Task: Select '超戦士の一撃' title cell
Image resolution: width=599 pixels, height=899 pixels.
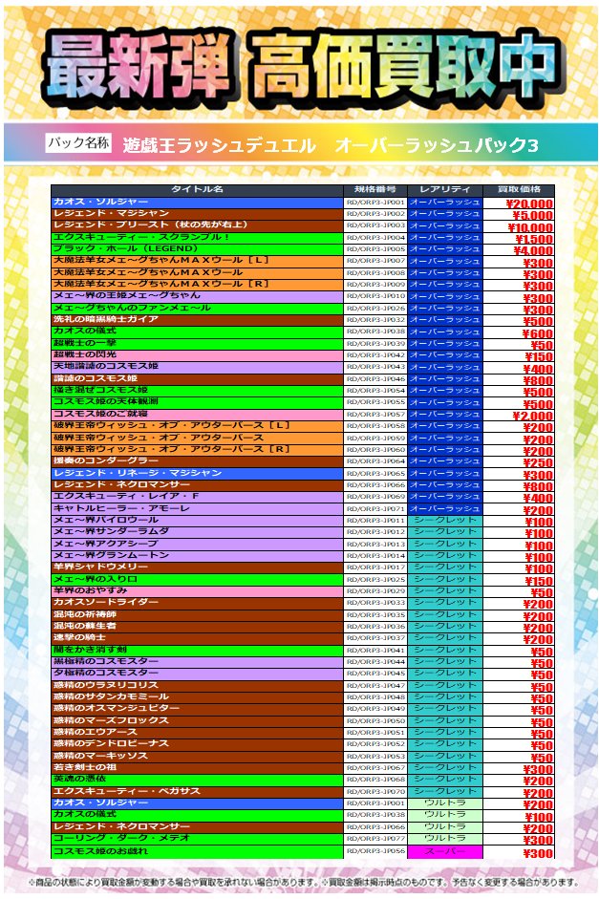Action: (197, 343)
